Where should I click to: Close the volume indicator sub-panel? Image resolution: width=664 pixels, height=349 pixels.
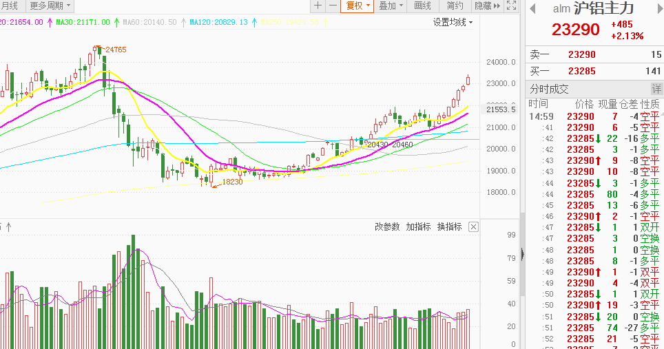473,226
